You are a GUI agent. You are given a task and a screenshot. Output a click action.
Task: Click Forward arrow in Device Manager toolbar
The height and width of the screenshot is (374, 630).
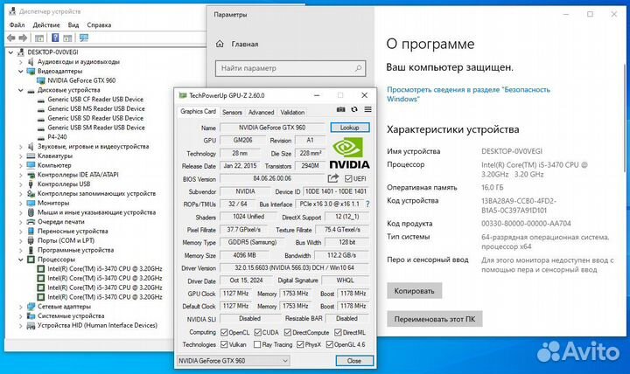(24, 38)
